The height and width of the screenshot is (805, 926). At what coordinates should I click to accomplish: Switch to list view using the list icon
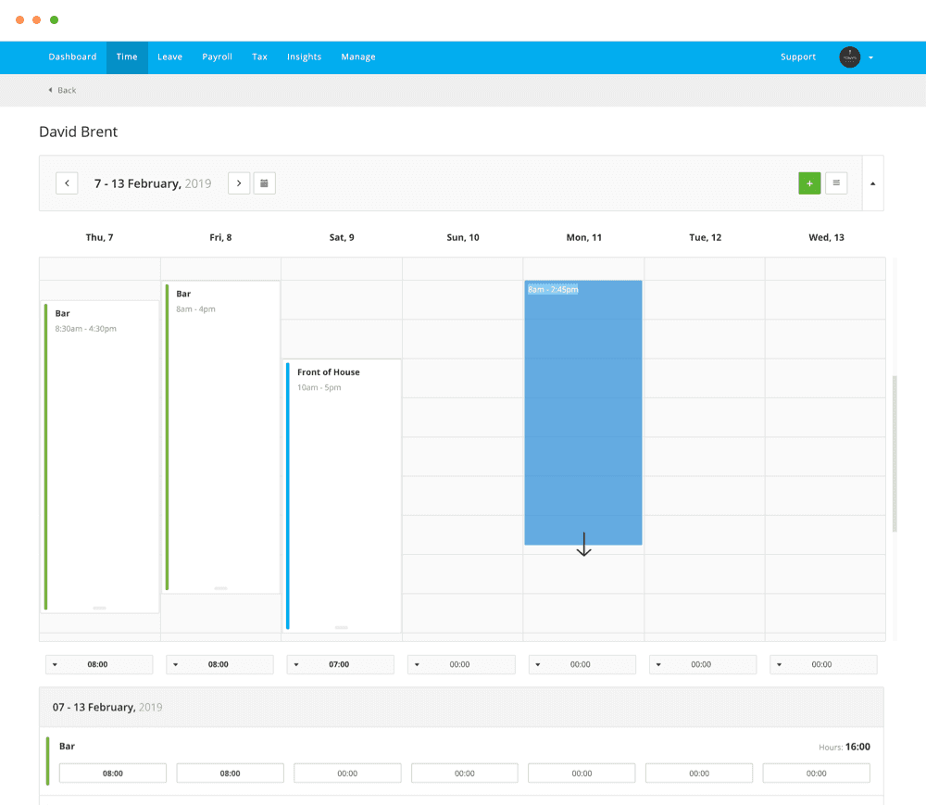point(836,182)
